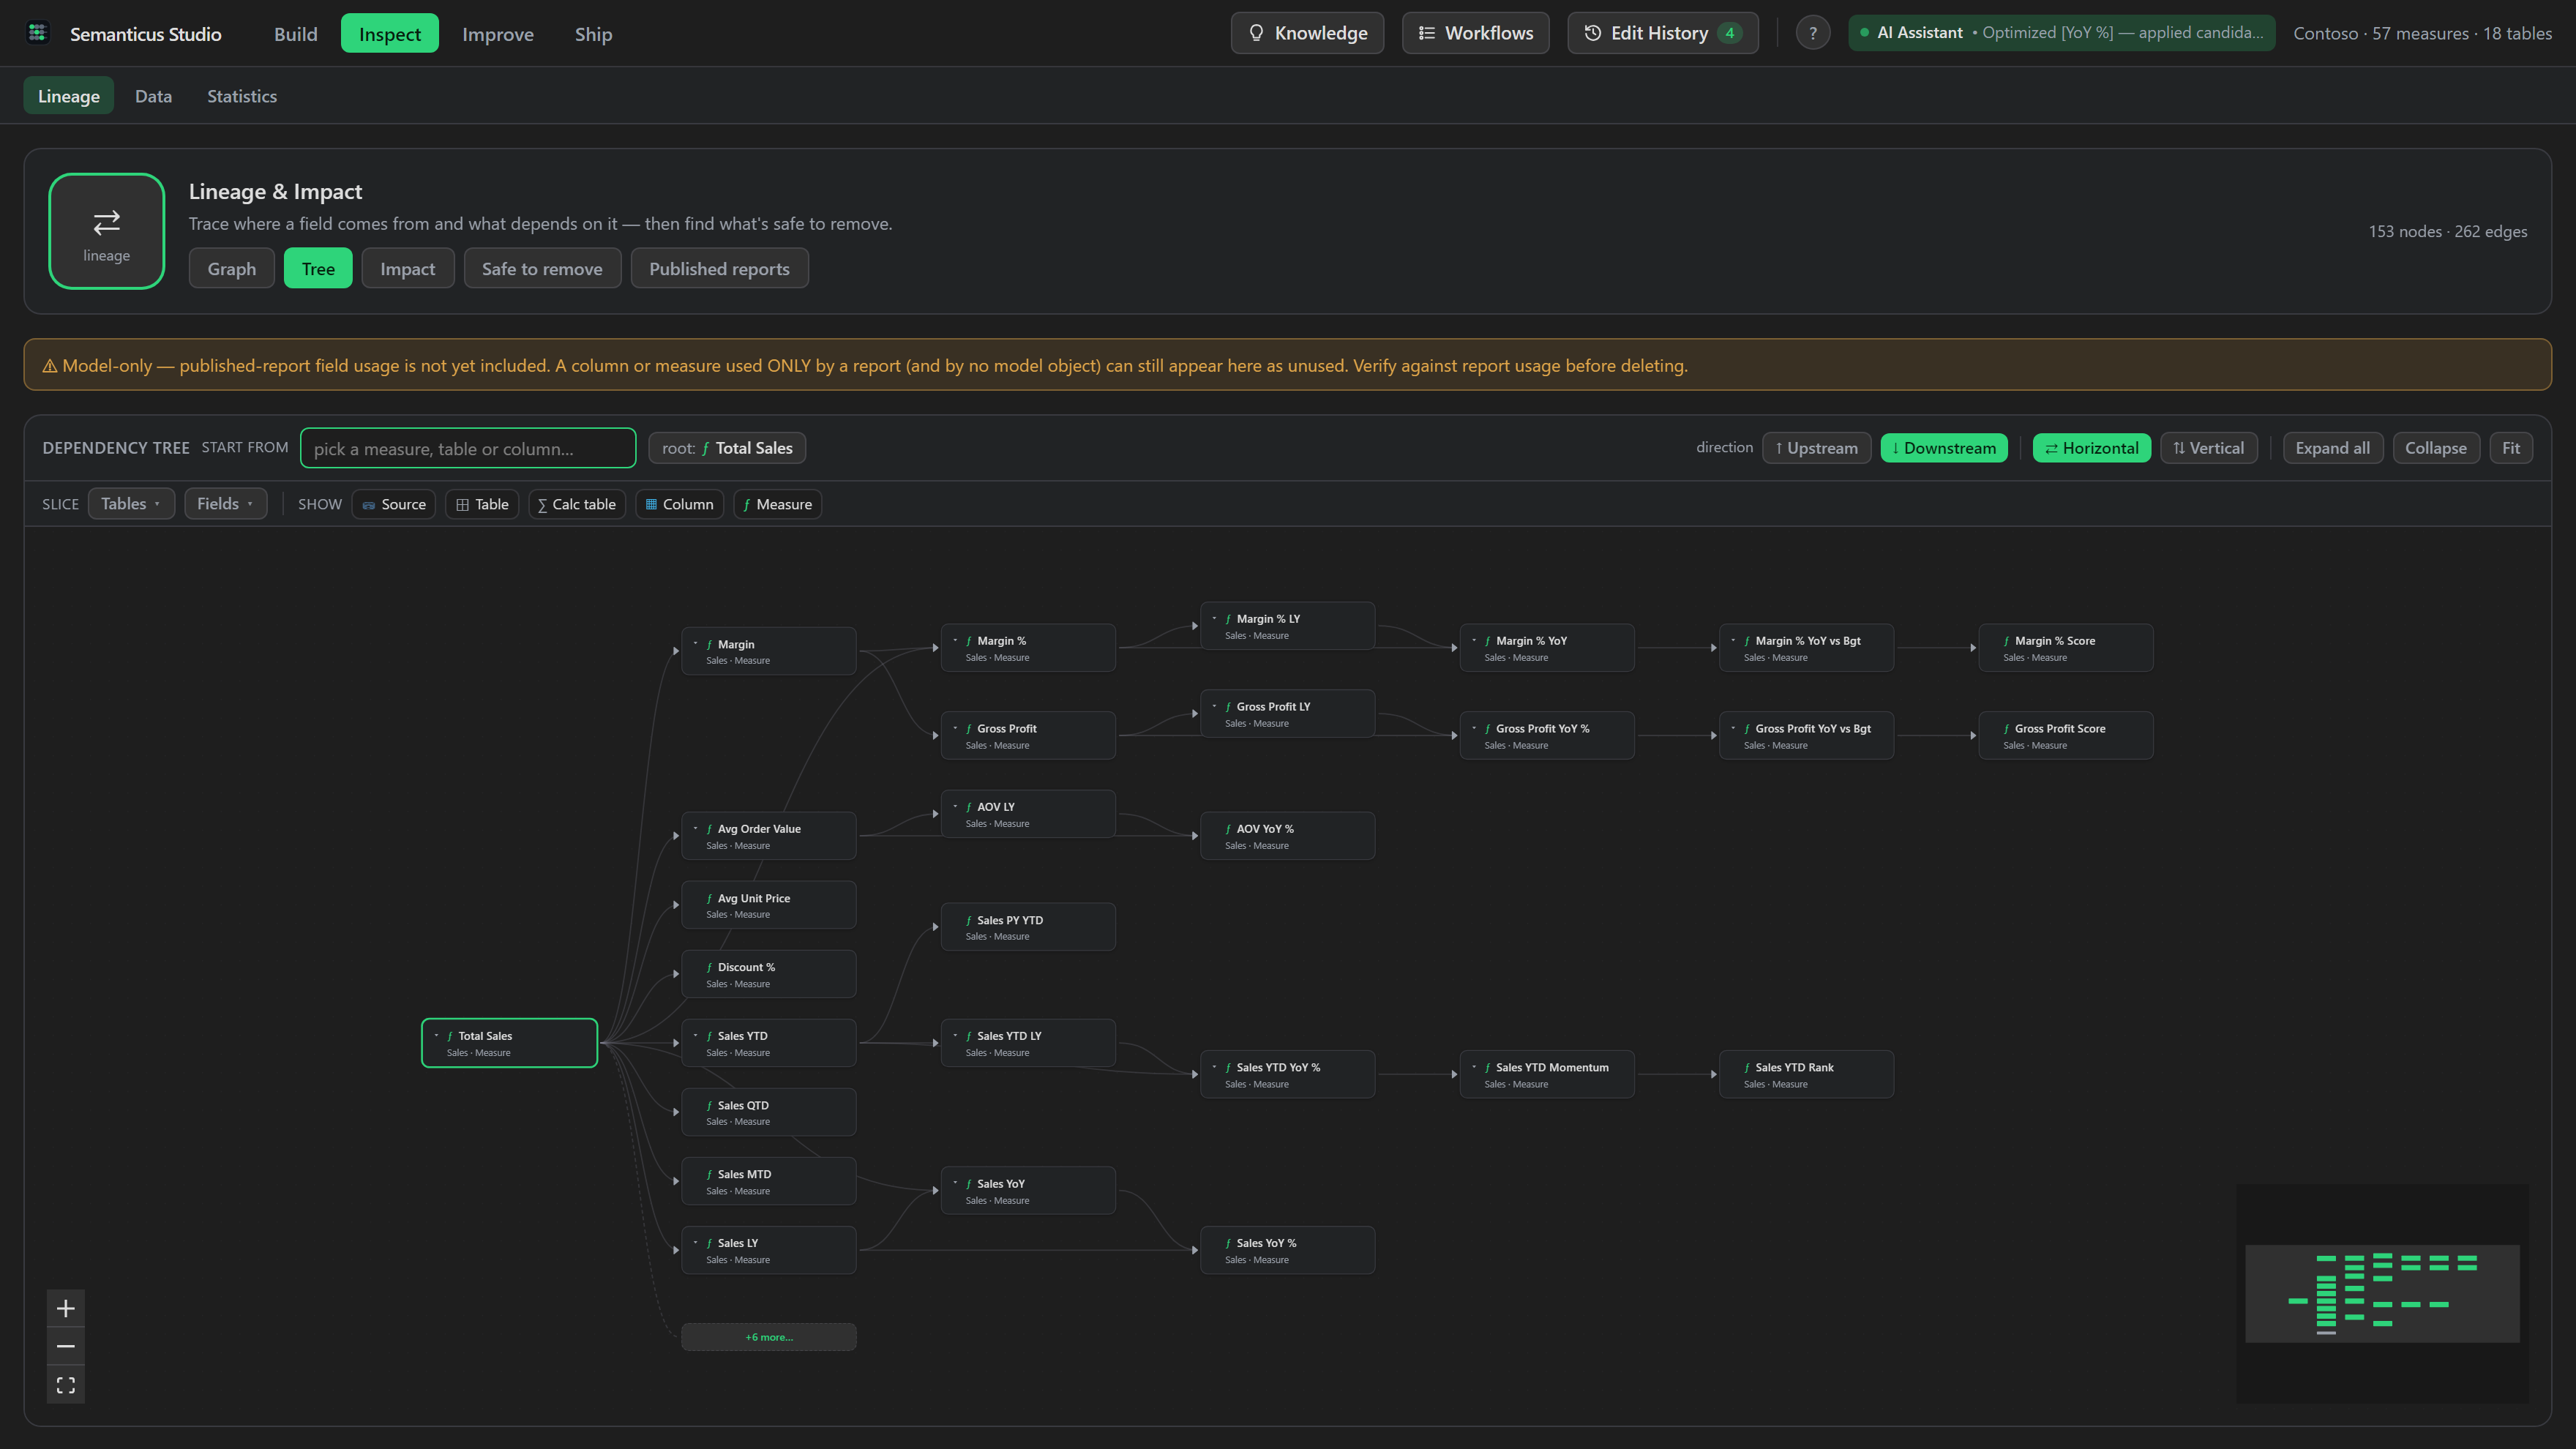Set direction to Upstream
This screenshot has height=1449, width=2576.
pyautogui.click(x=1816, y=448)
